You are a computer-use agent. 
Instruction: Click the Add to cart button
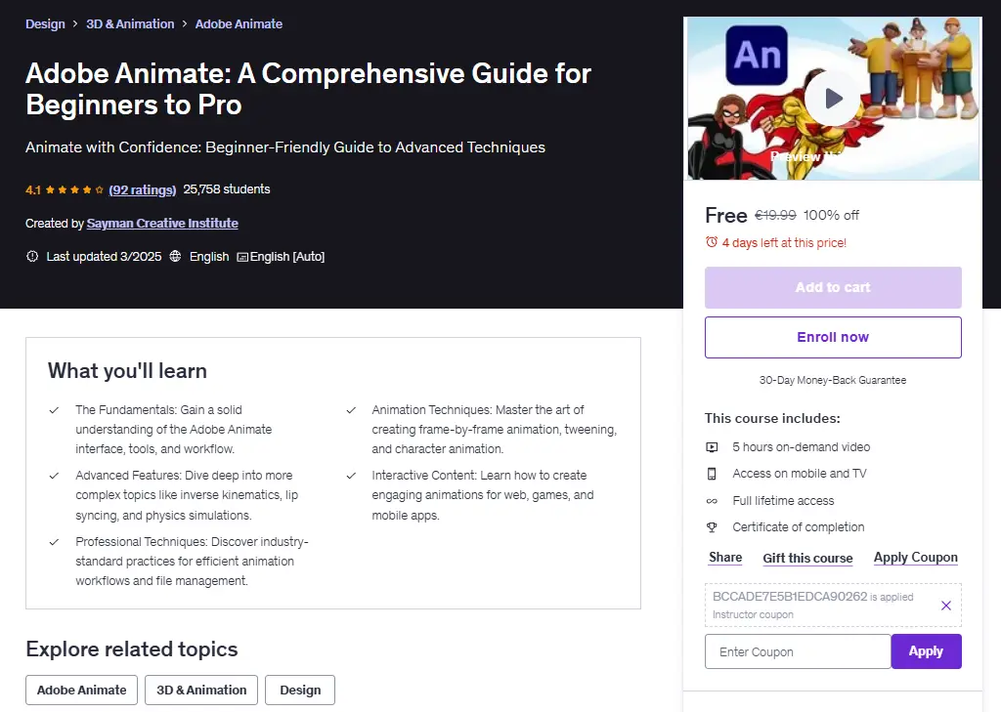[x=833, y=288]
